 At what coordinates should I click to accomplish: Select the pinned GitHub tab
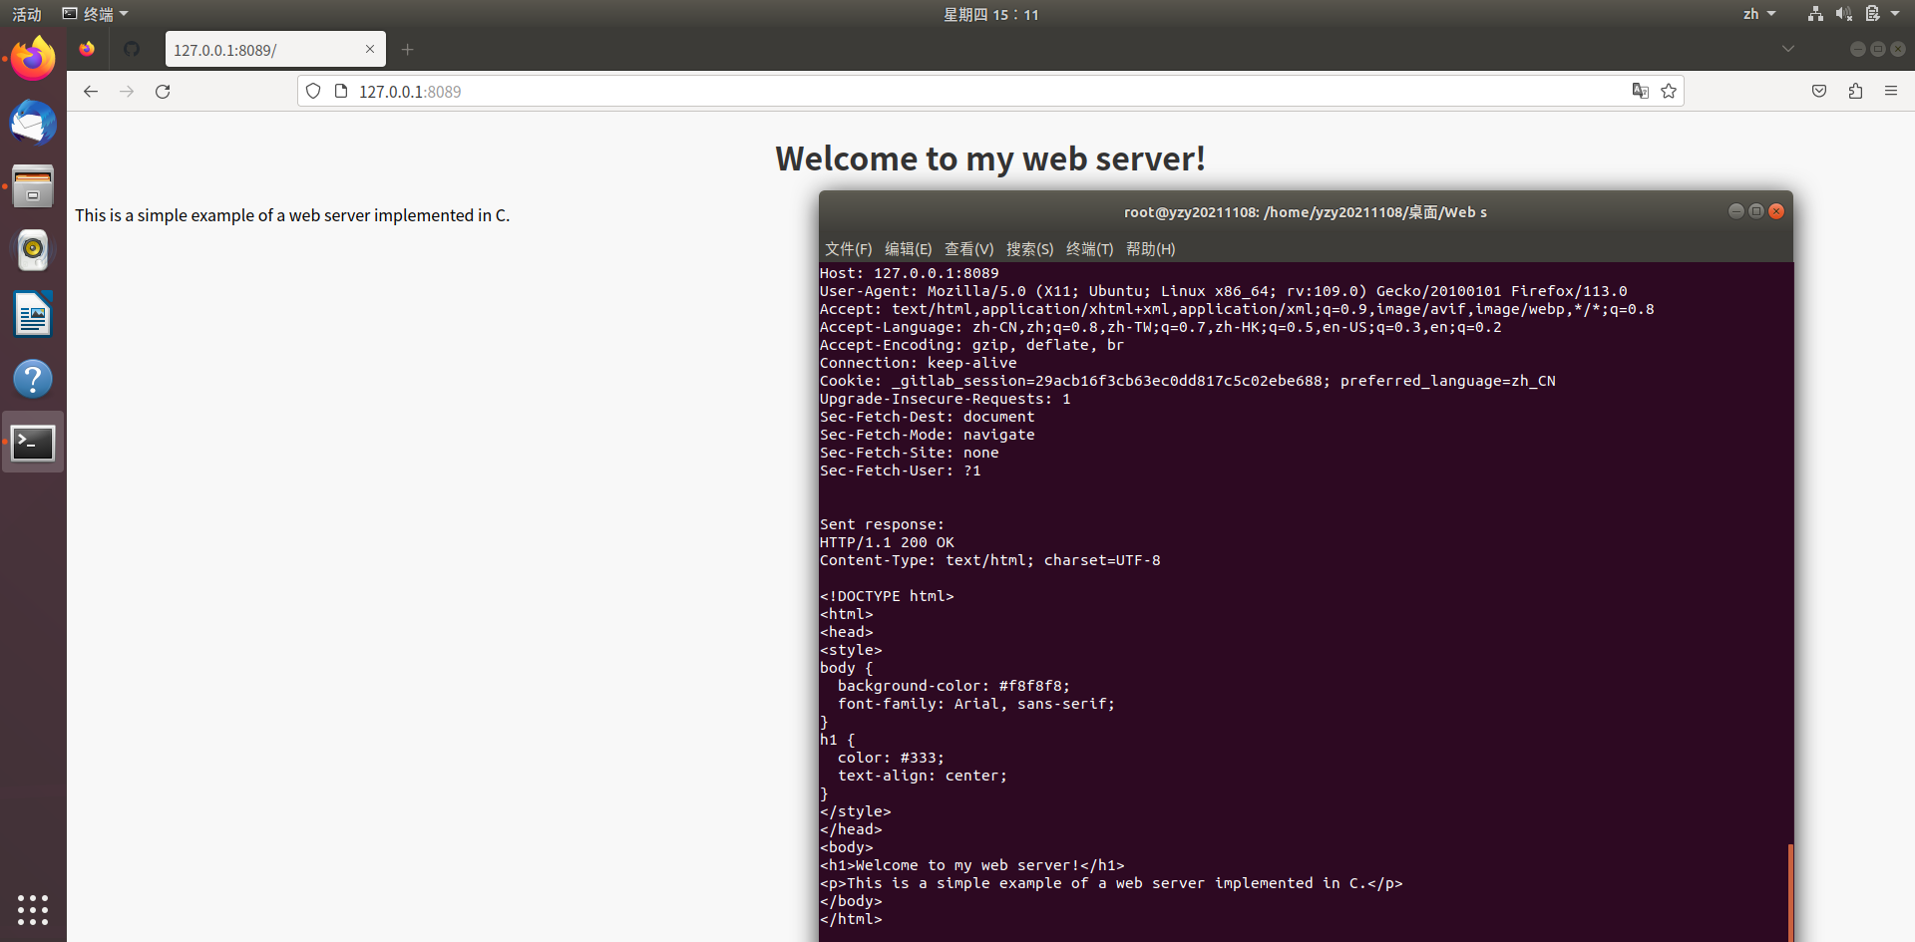point(132,49)
